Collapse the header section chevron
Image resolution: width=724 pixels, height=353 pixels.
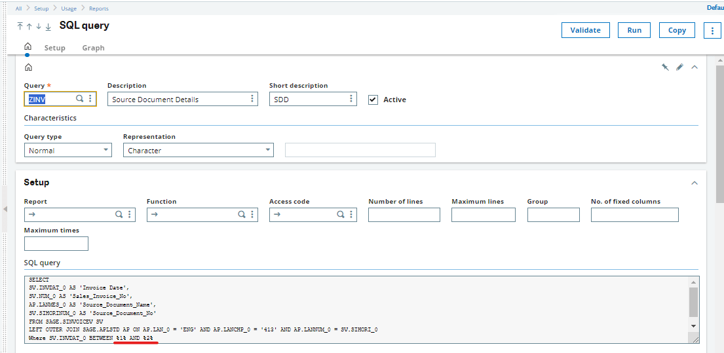coord(694,67)
